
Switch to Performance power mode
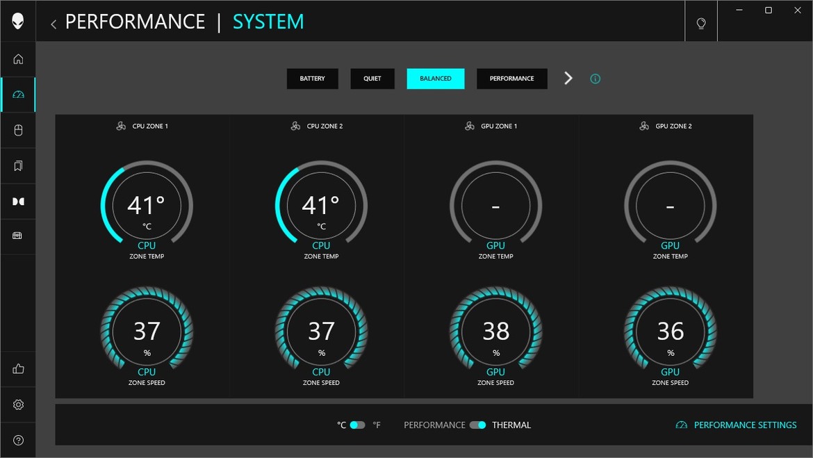511,79
